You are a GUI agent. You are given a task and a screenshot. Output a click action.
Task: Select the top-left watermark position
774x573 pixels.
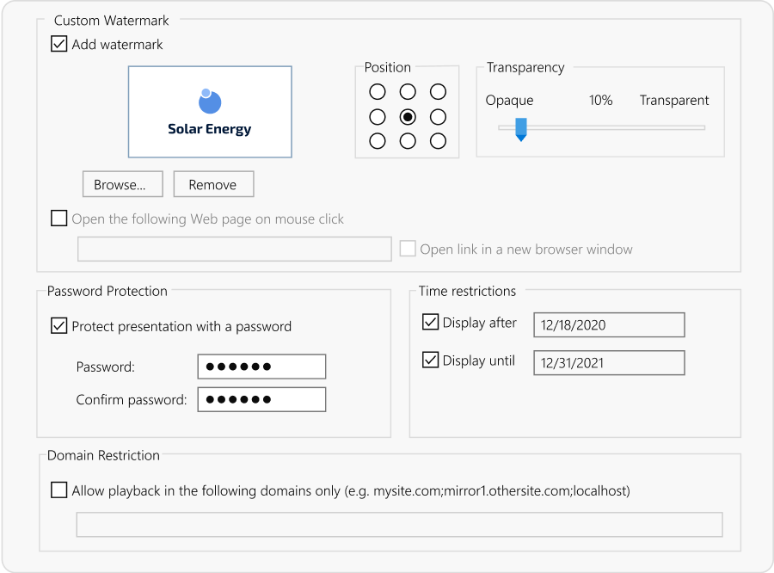click(377, 91)
